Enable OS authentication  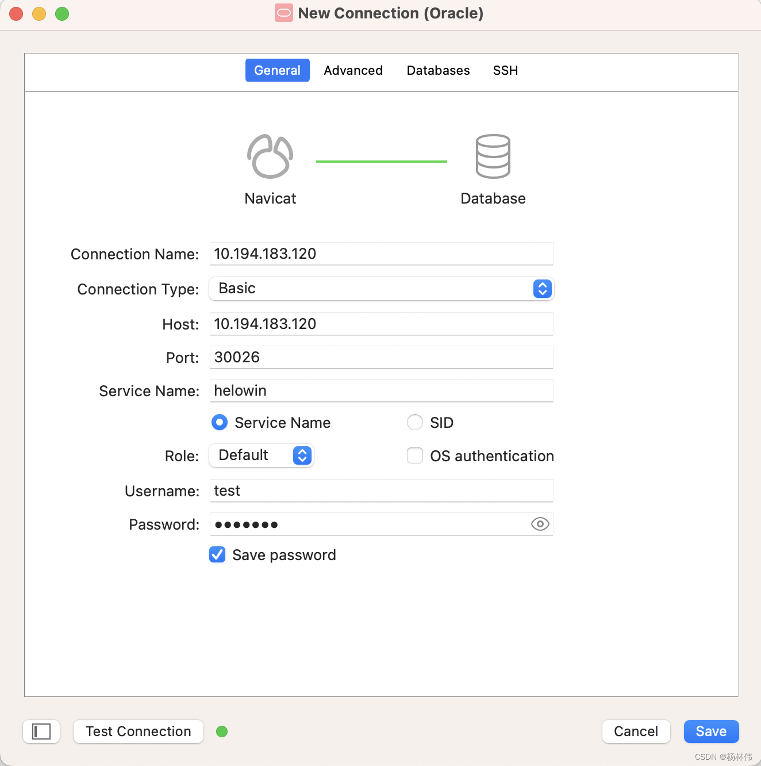414,455
